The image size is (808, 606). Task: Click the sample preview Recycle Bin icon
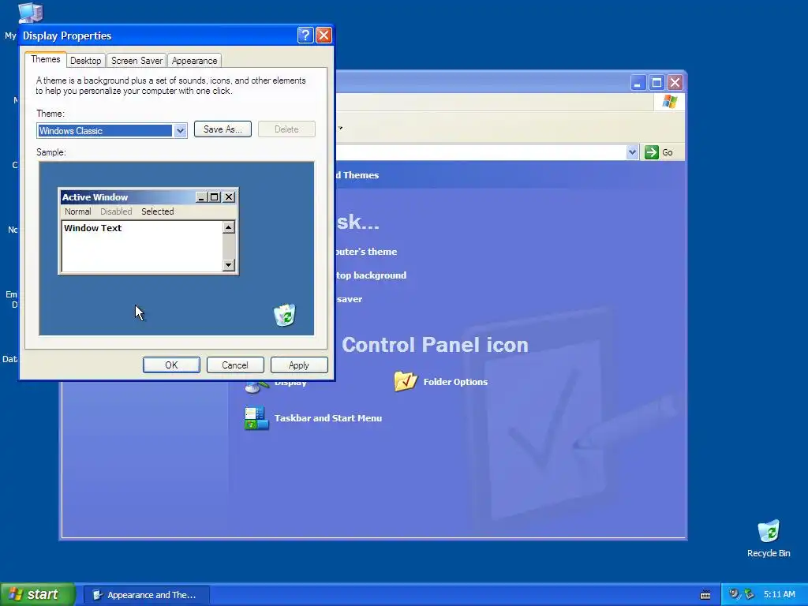click(x=284, y=315)
